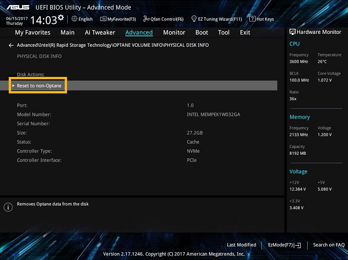
Task: Expand the Reset to non-Optane option
Action: click(39, 86)
